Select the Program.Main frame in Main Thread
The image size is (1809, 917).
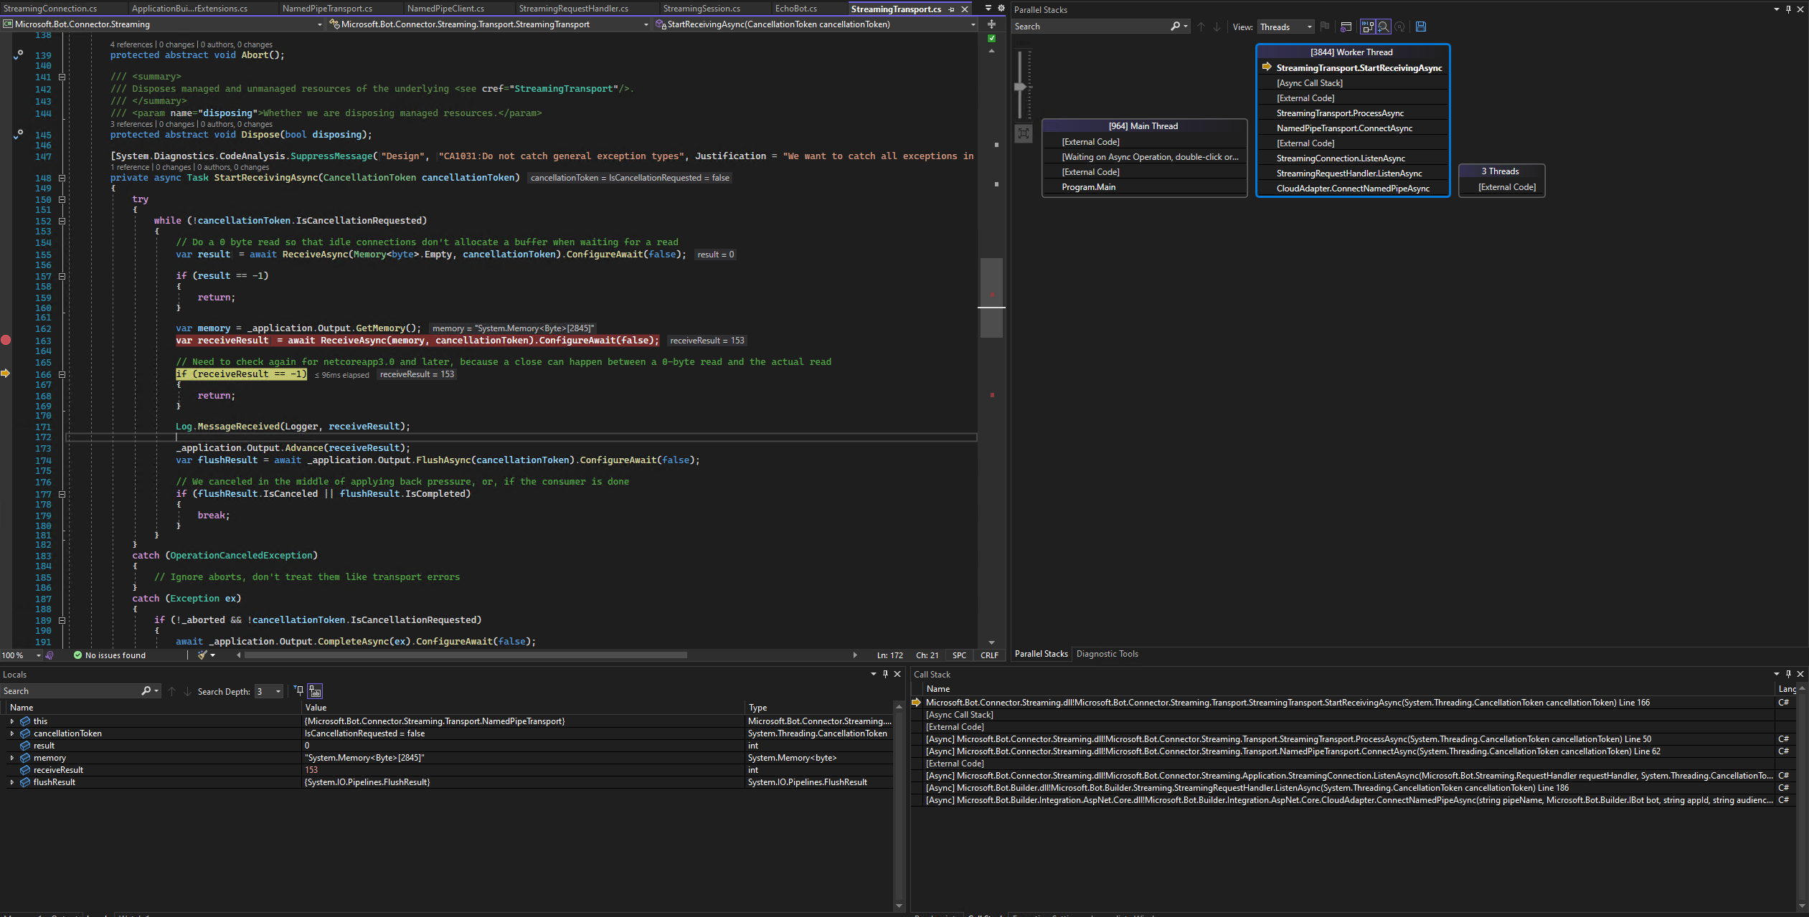[1089, 186]
